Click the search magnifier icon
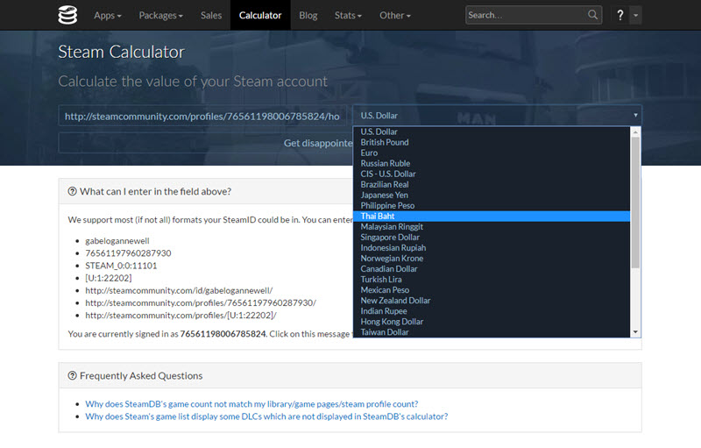Image resolution: width=701 pixels, height=448 pixels. click(x=593, y=15)
